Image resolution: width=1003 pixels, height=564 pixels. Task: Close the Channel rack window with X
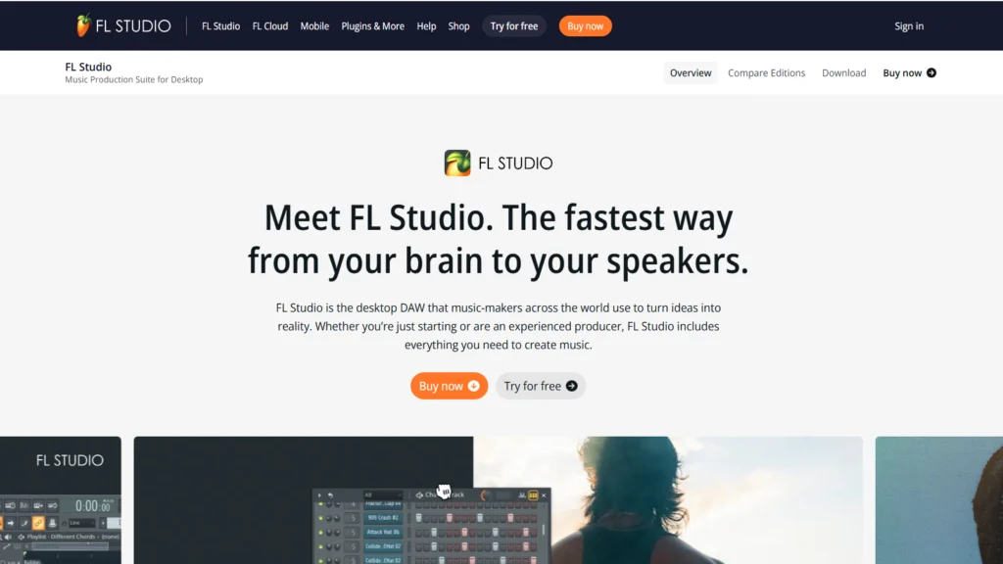click(x=544, y=494)
